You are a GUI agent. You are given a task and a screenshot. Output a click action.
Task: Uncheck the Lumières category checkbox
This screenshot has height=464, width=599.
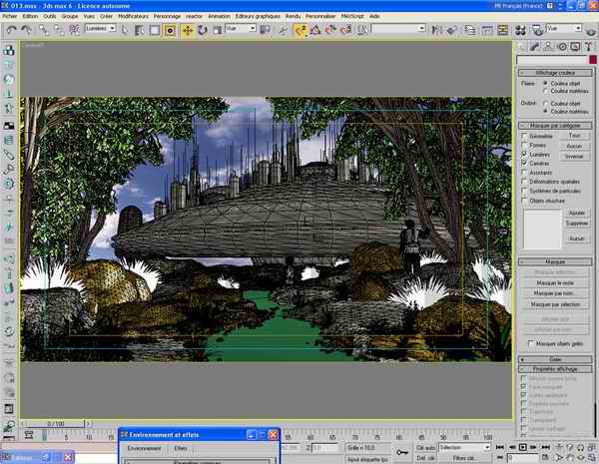pos(522,155)
